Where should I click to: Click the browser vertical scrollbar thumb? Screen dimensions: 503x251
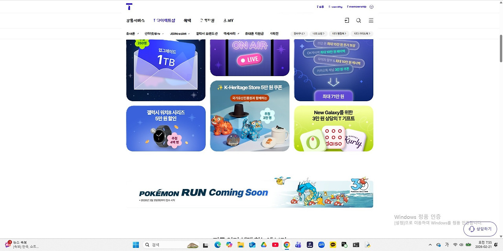coord(501,48)
